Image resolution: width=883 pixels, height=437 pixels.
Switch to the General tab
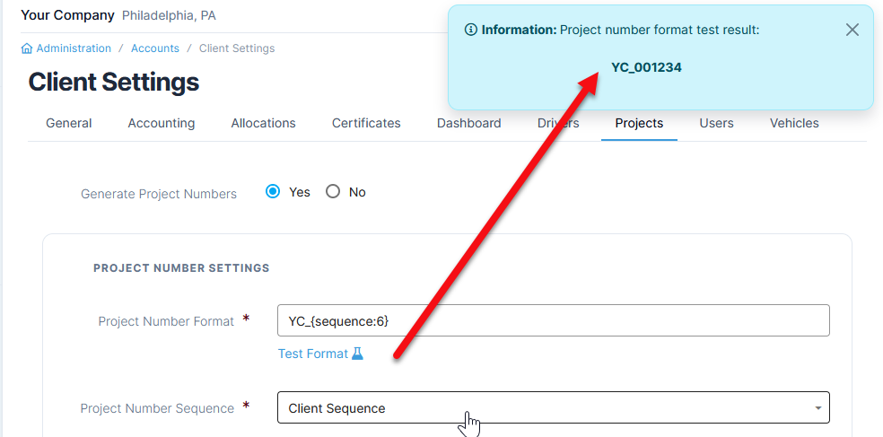point(69,124)
